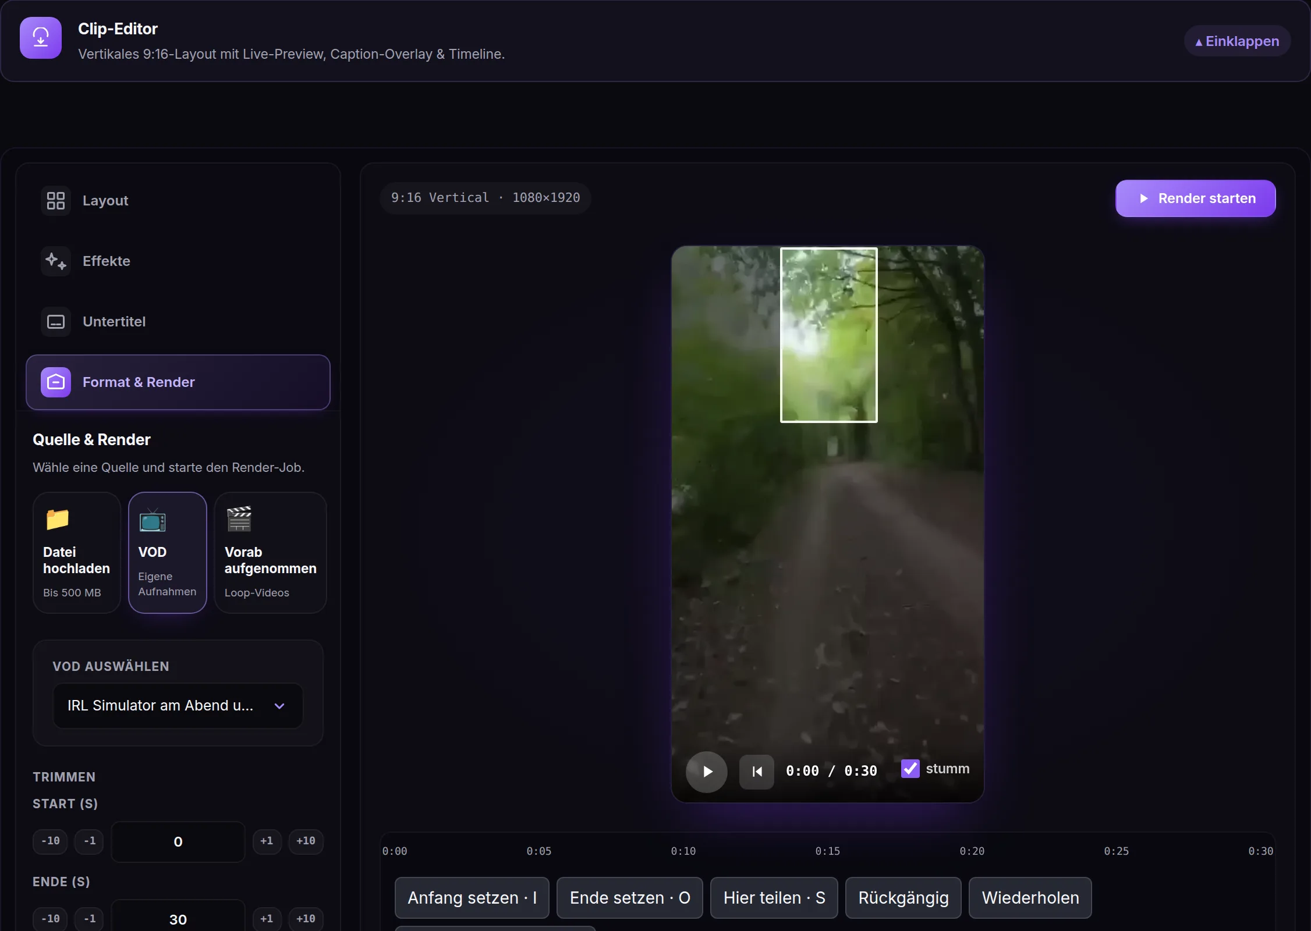The image size is (1311, 931).
Task: Select the Format & Render tab
Action: point(178,382)
